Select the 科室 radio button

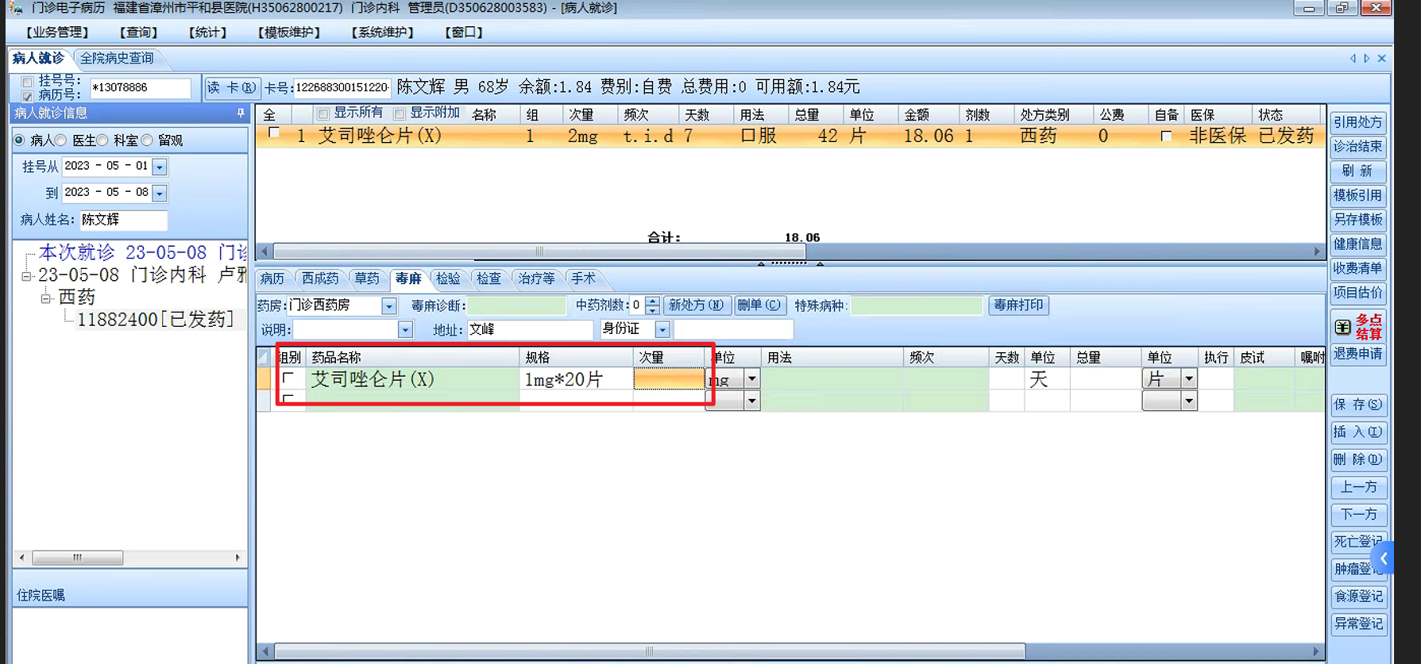pyautogui.click(x=102, y=140)
